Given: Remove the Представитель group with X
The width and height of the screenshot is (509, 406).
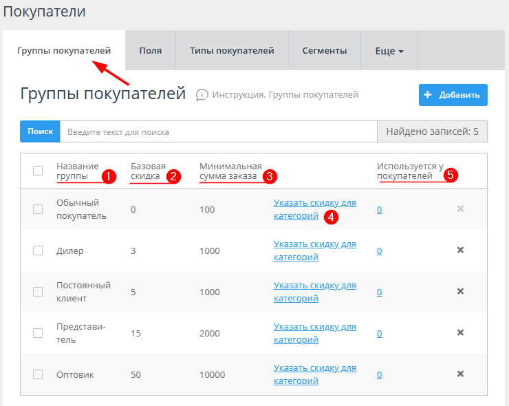Looking at the screenshot, I should 460,333.
